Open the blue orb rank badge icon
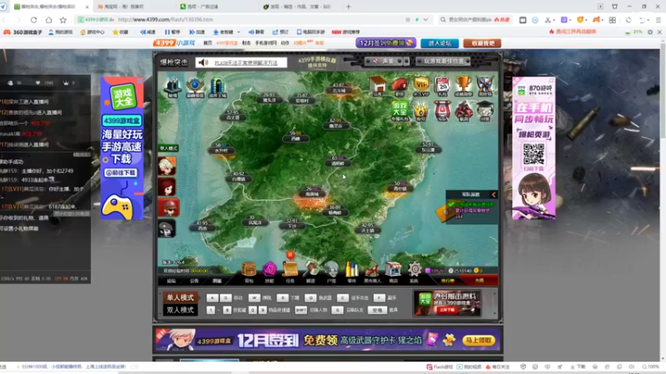Viewport: 666px width, 374px height. pos(195,86)
